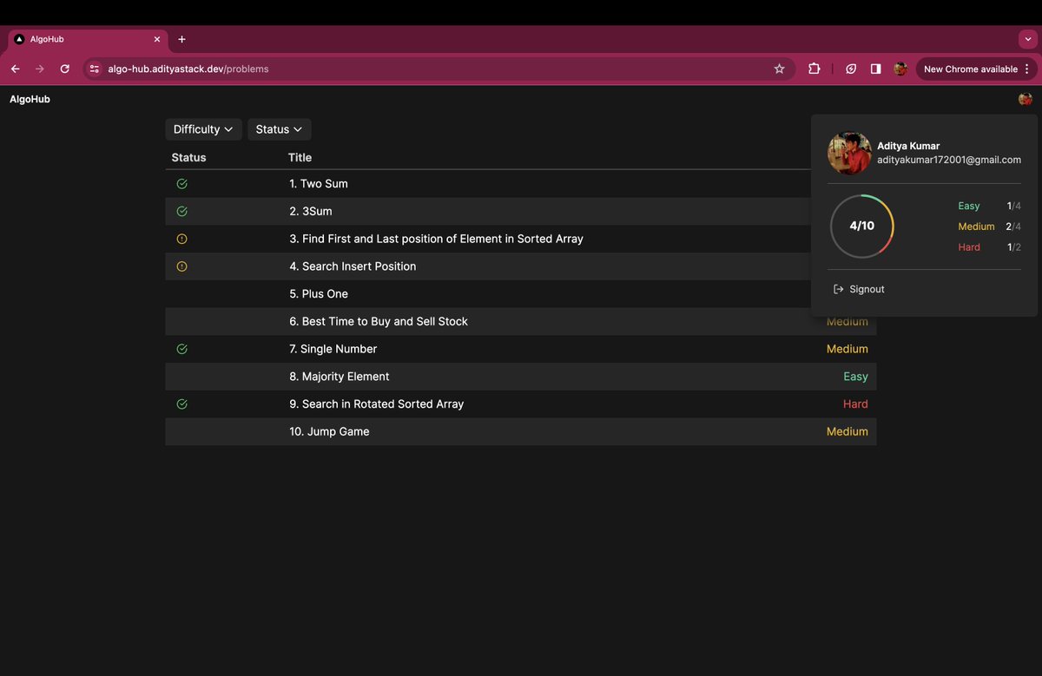Click the solved checkmark icon beside 3Sum

click(181, 211)
